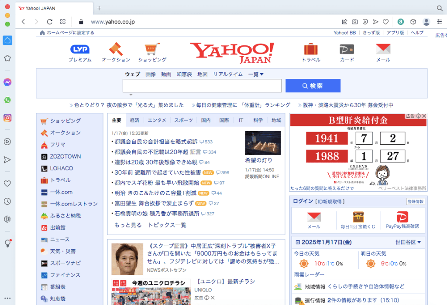Viewport: 447px width, 305px height.
Task: Select the 国際 news tab
Action: click(224, 120)
